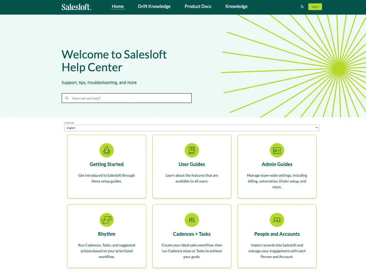This screenshot has height=272, width=366.
Task: Click the Rhythm card icon
Action: 107,220
